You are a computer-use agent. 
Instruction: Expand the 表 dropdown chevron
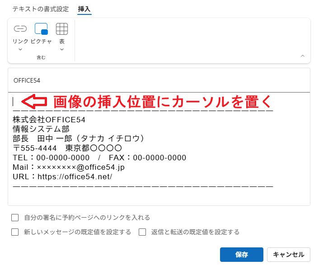pyautogui.click(x=62, y=49)
